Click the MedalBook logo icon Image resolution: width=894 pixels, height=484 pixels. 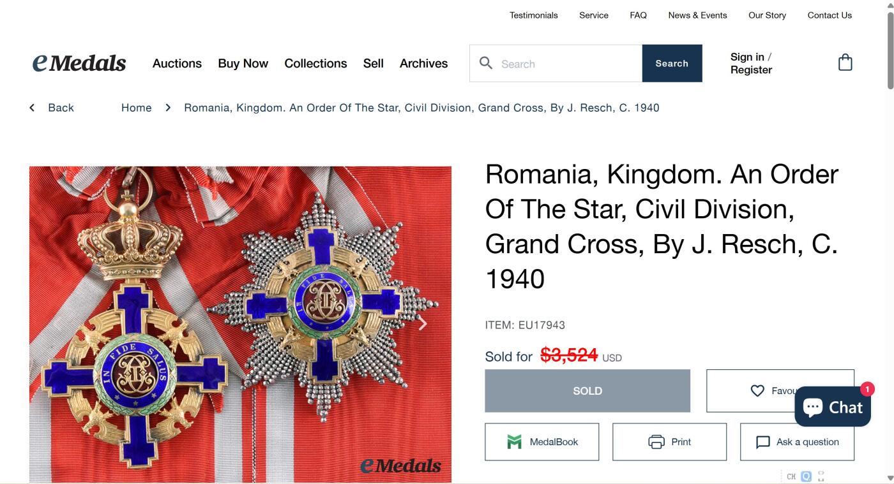click(514, 442)
